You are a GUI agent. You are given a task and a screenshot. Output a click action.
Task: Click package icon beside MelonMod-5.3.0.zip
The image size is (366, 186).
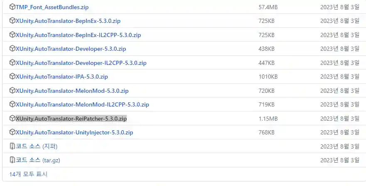pos(12,90)
